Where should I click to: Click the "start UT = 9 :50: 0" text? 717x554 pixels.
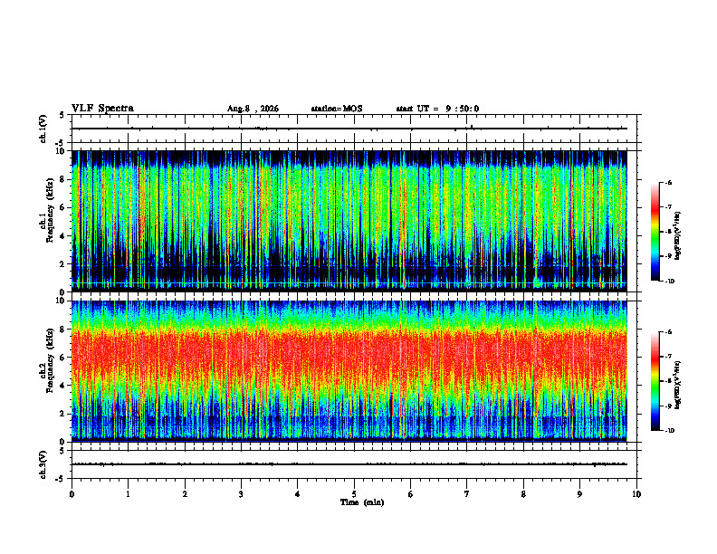click(x=437, y=109)
